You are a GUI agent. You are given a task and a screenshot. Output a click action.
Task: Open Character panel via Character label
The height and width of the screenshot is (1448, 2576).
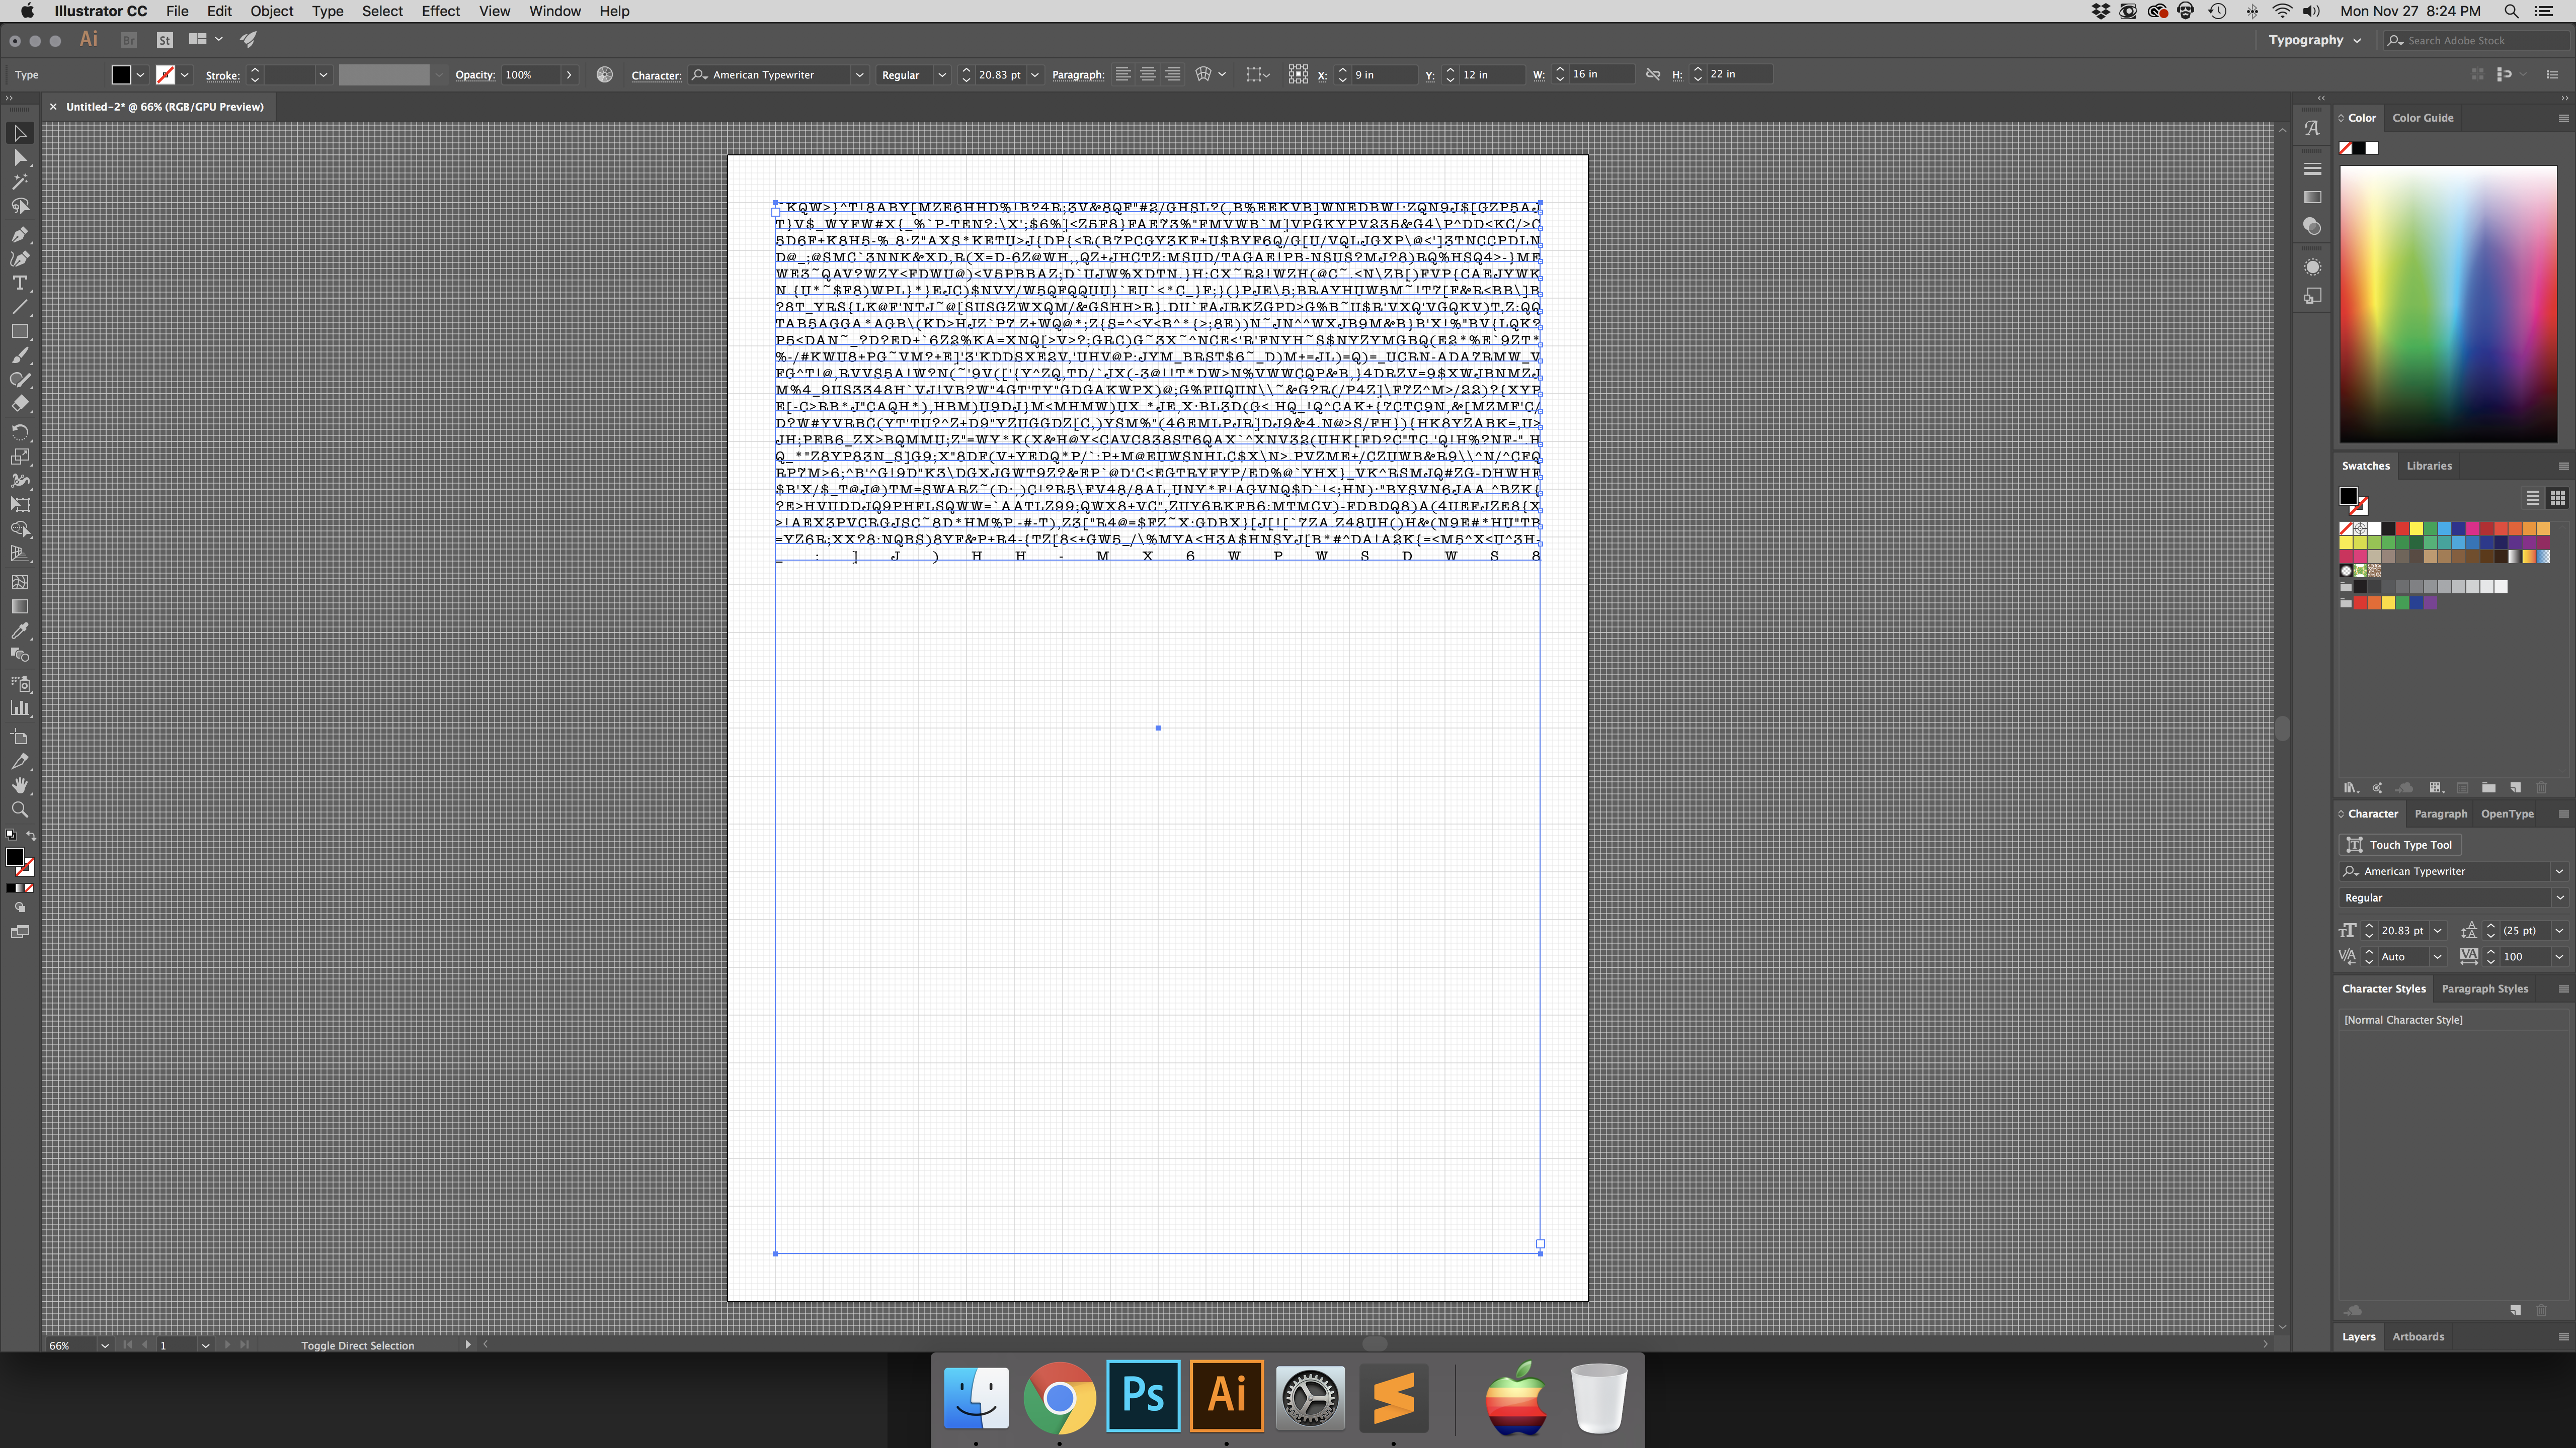(656, 75)
